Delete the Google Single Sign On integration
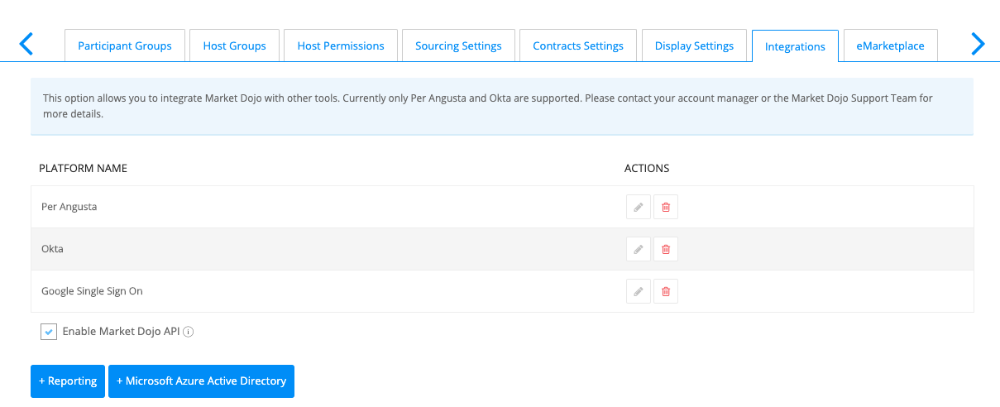 pyautogui.click(x=666, y=291)
